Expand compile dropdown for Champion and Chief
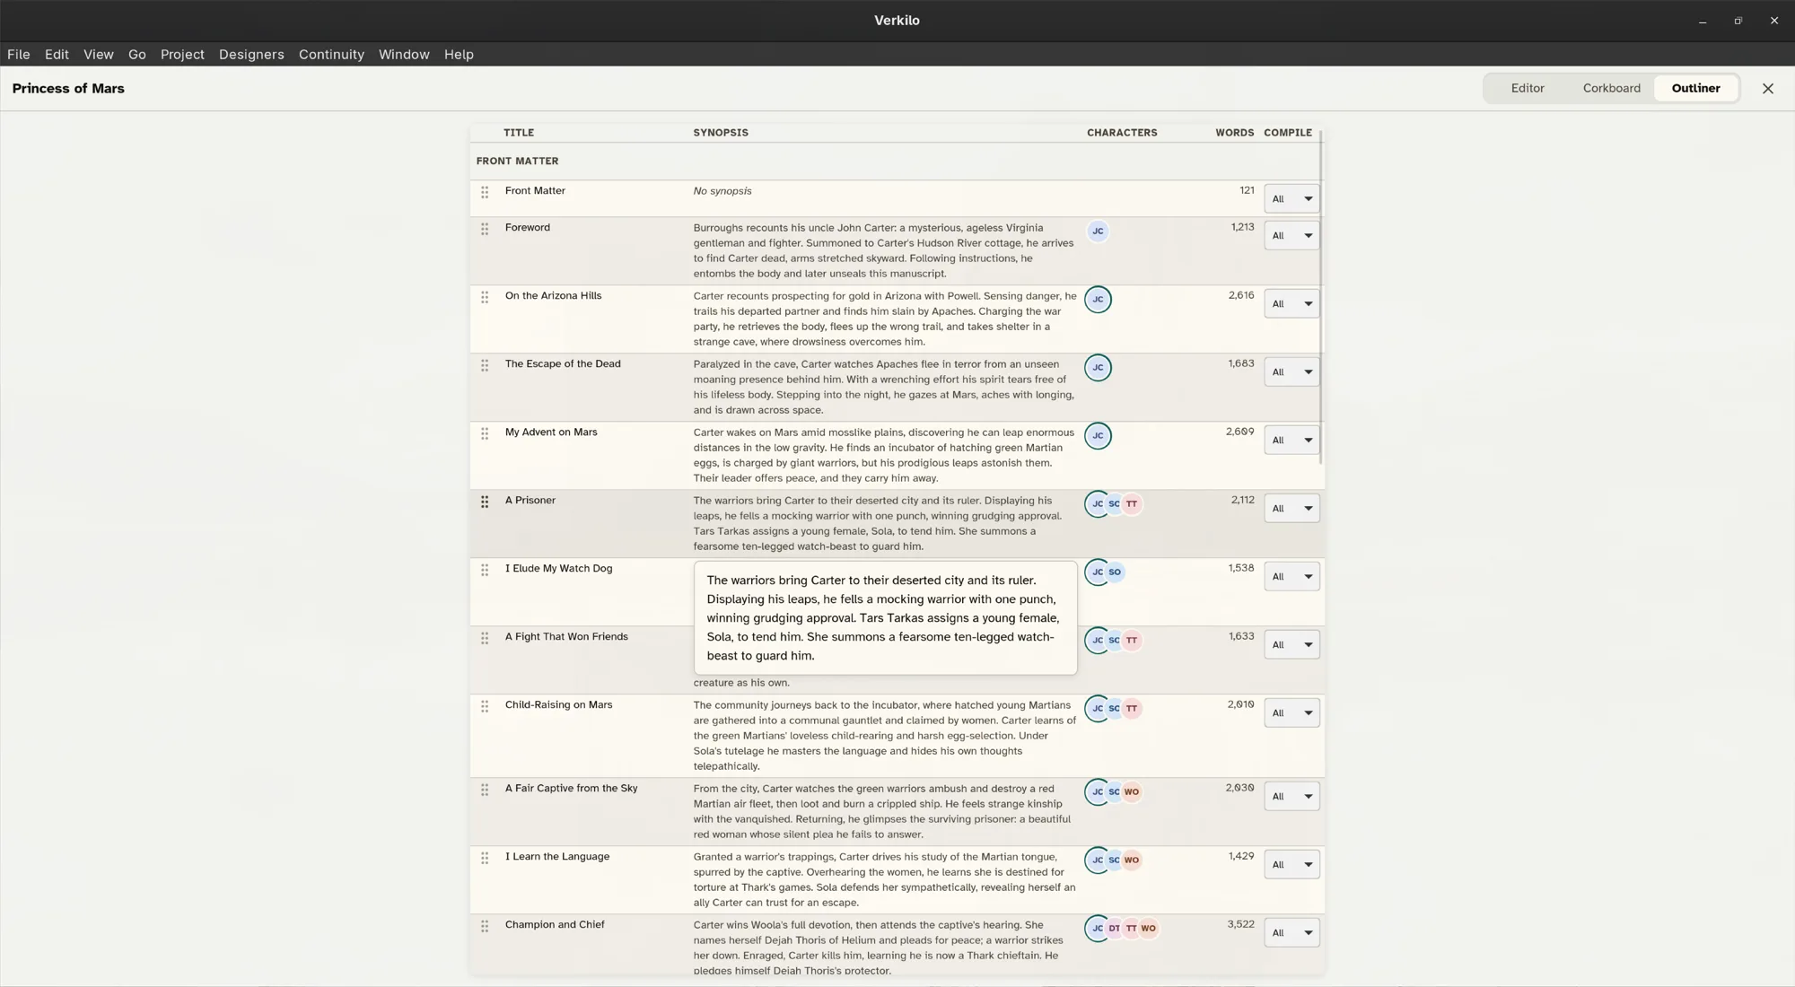 [1292, 933]
